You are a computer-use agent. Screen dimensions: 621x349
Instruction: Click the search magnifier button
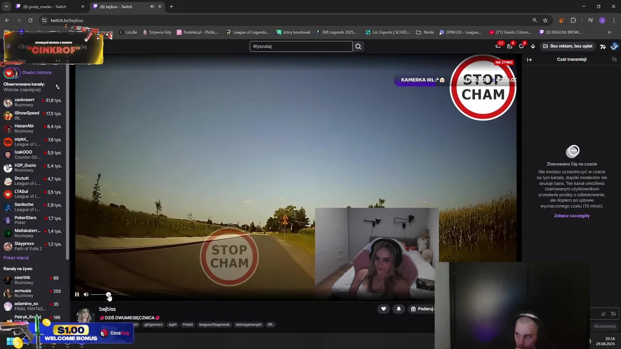pos(358,47)
